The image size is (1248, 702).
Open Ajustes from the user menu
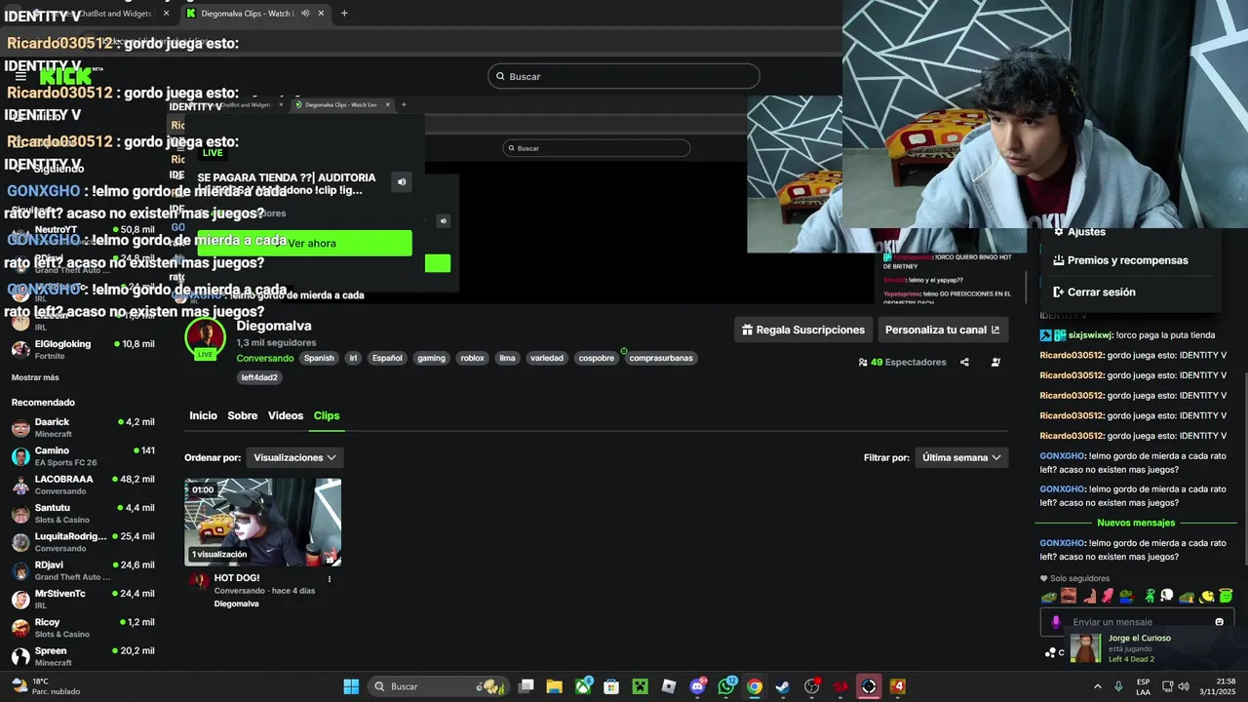(1079, 232)
